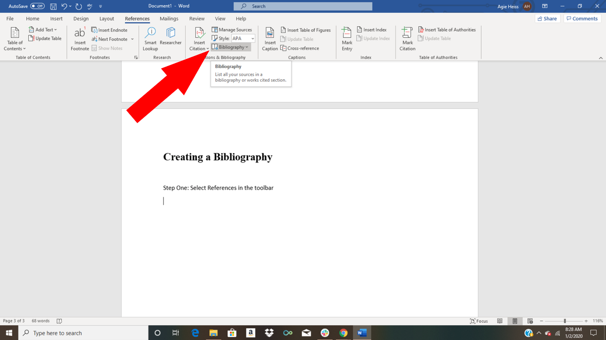Screen dimensions: 606x340
Task: Open the Bibliography dropdown
Action: tap(231, 47)
